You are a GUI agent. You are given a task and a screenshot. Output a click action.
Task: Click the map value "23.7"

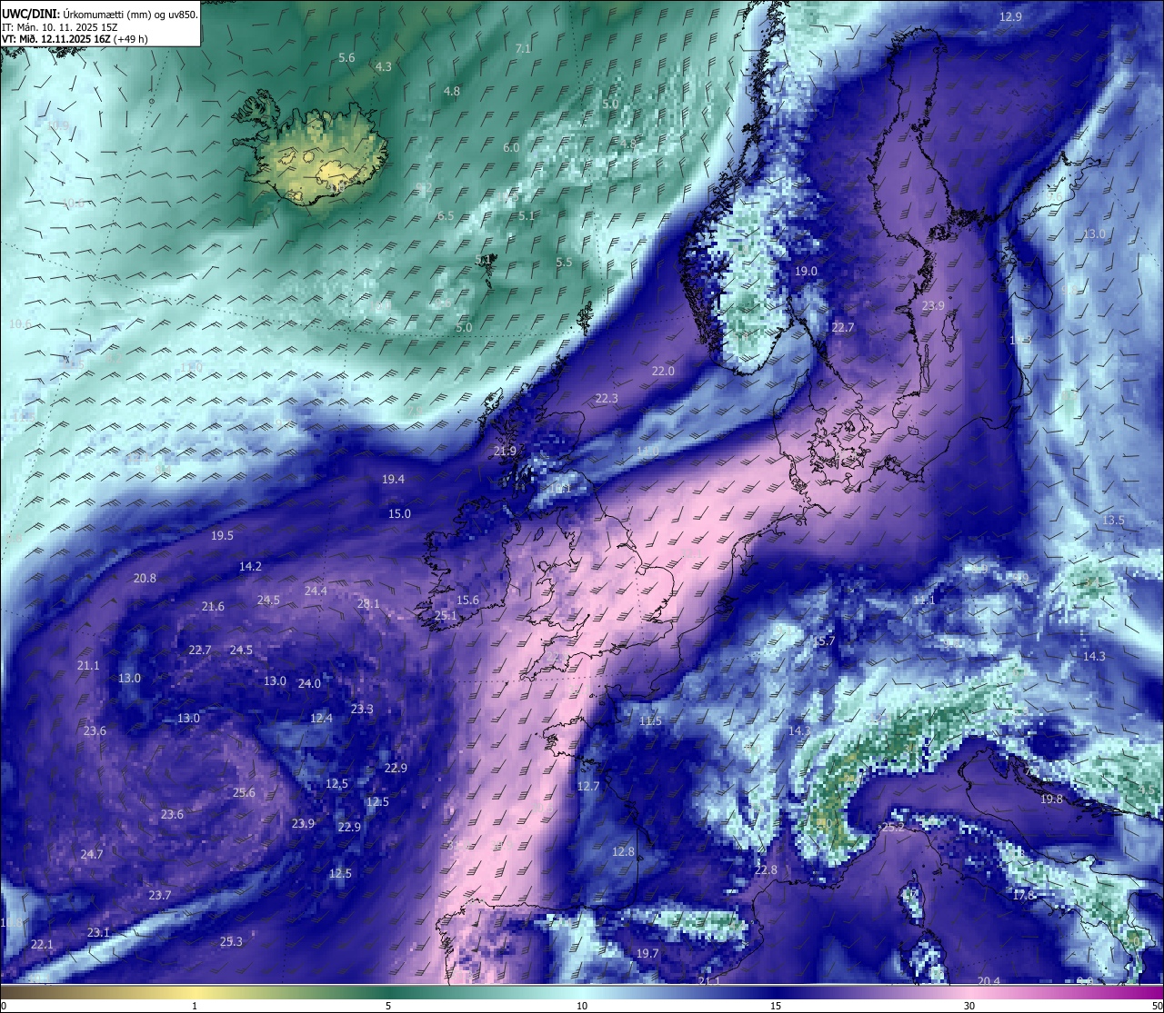click(159, 896)
